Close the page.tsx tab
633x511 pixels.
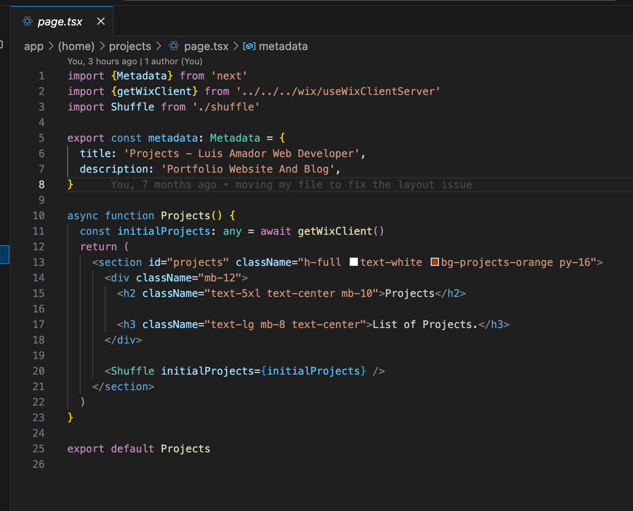coord(101,21)
